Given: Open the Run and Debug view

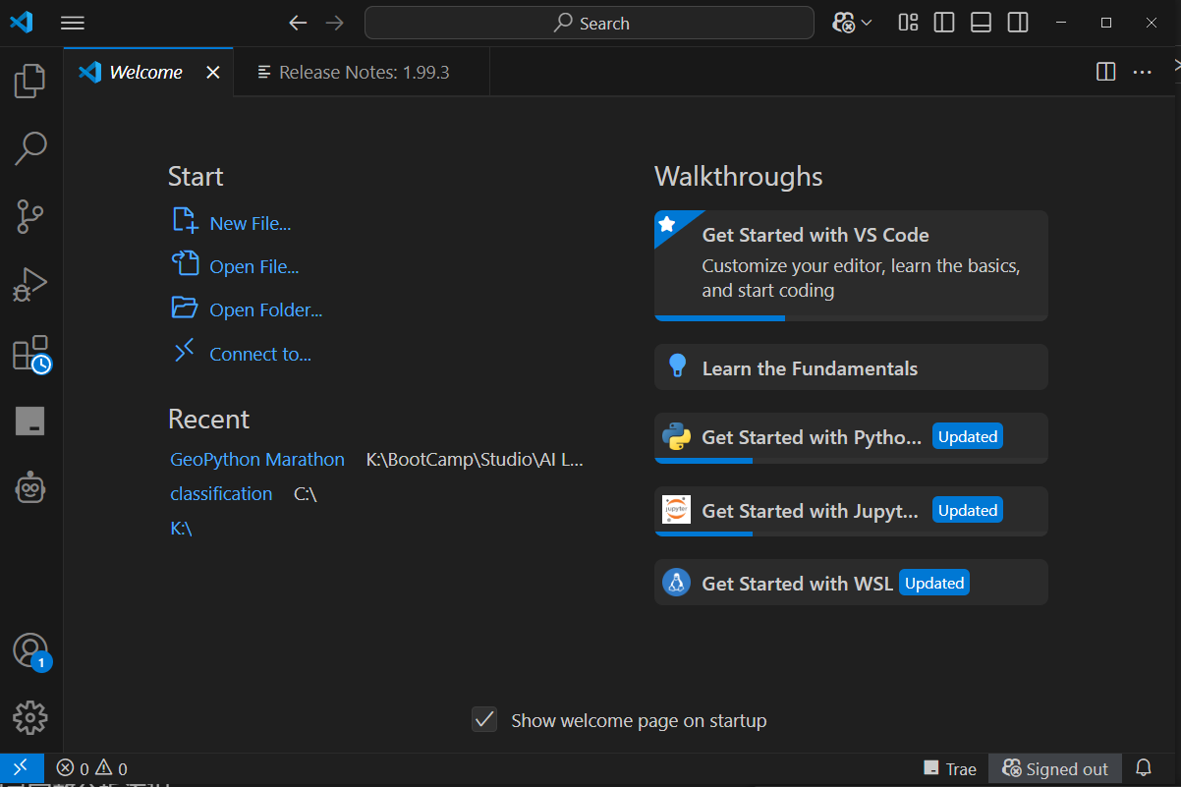Looking at the screenshot, I should click(30, 284).
